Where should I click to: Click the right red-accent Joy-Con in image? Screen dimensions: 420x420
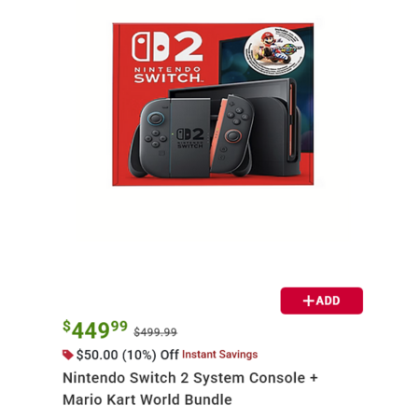click(233, 133)
